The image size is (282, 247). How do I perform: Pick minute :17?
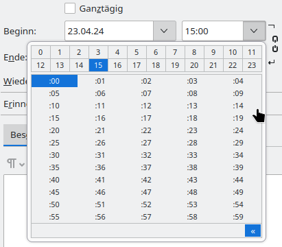pyautogui.click(x=146, y=118)
